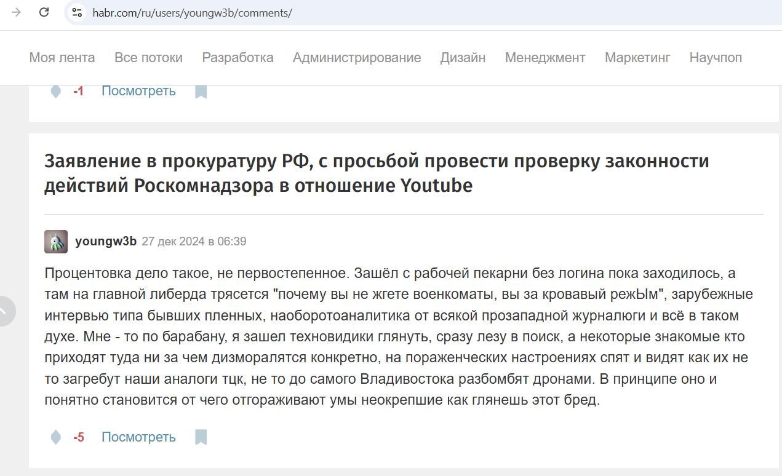Click the habr.com address bar URL
The image size is (782, 476).
point(193,13)
